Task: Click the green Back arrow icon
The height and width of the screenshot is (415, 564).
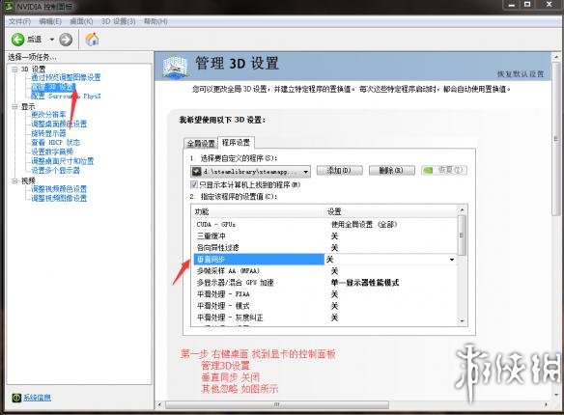Action: click(x=17, y=40)
